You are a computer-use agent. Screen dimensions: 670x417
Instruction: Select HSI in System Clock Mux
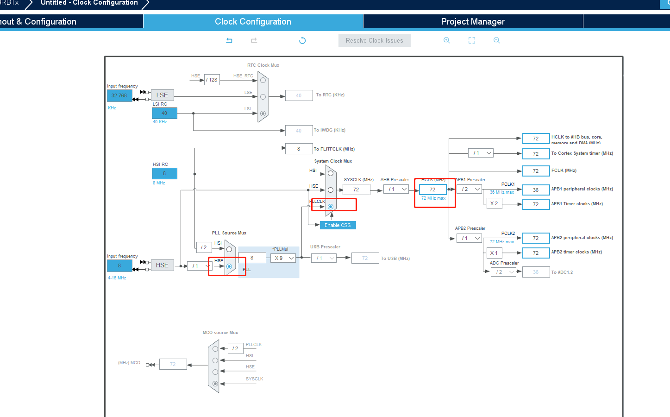coord(331,173)
